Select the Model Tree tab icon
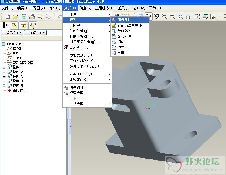Image resolution: width=226 pixels, height=175 pixels. pos(5,25)
